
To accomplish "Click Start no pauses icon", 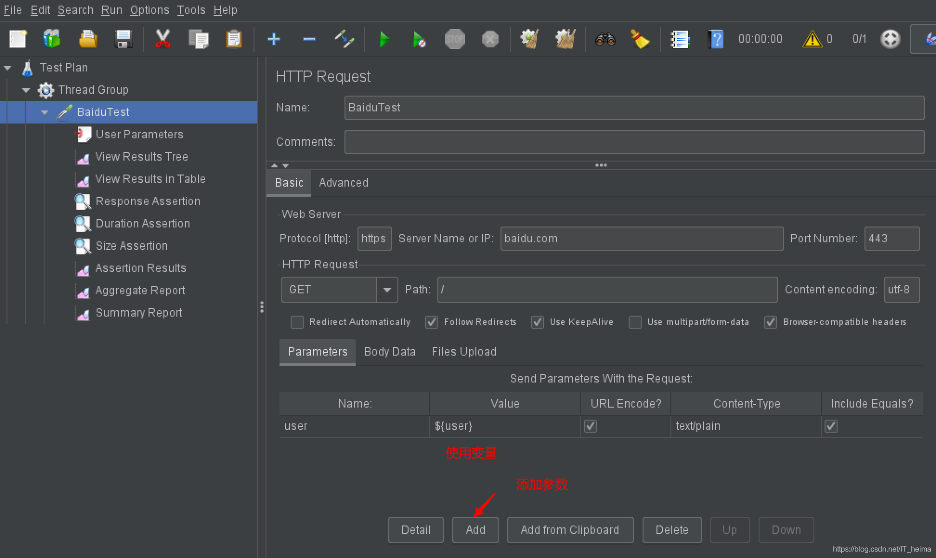I will 419,39.
